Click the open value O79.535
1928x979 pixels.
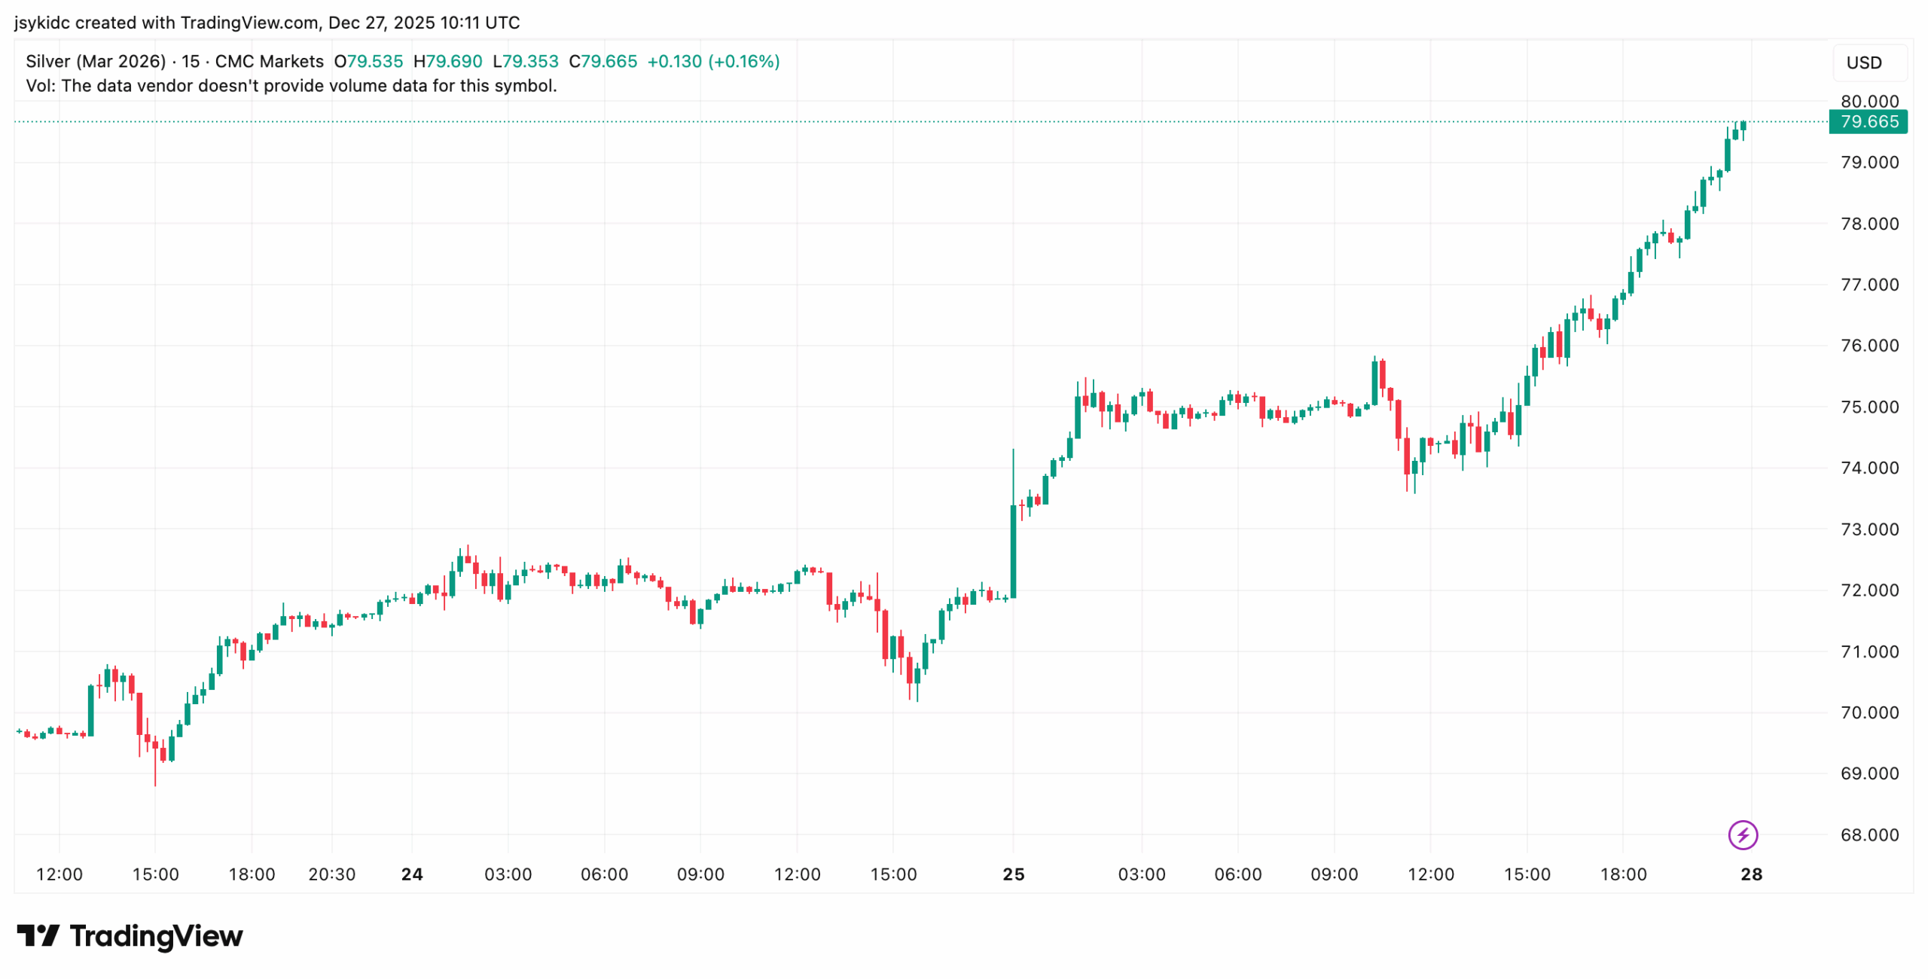pos(368,61)
